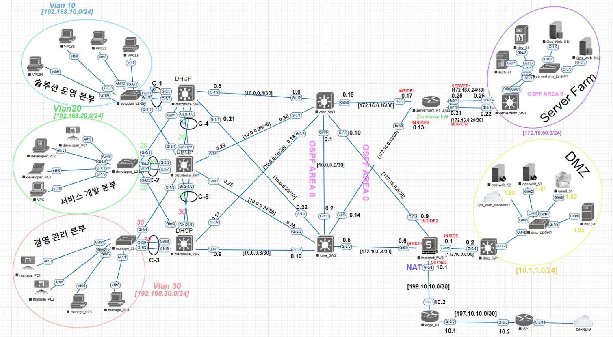Click the dmz_SW1 multilayer switch
Viewport: 613px width, 337px height.
[x=488, y=247]
